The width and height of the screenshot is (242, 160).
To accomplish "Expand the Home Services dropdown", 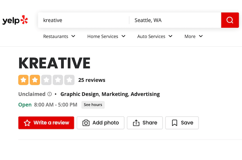I will click(x=106, y=36).
